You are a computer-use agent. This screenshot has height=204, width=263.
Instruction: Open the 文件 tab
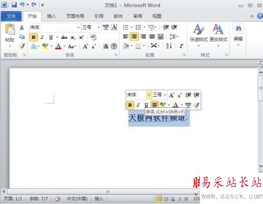11,16
